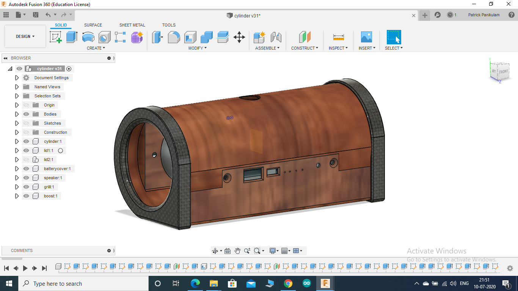Select the Revolve tool

88,37
